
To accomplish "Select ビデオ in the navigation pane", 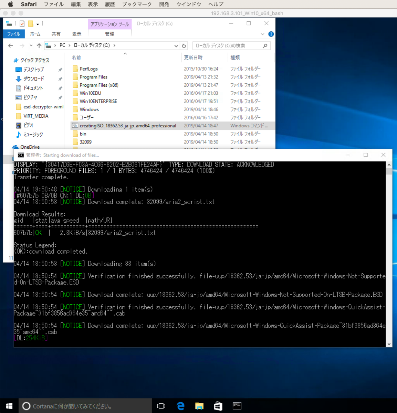I will pyautogui.click(x=28, y=125).
